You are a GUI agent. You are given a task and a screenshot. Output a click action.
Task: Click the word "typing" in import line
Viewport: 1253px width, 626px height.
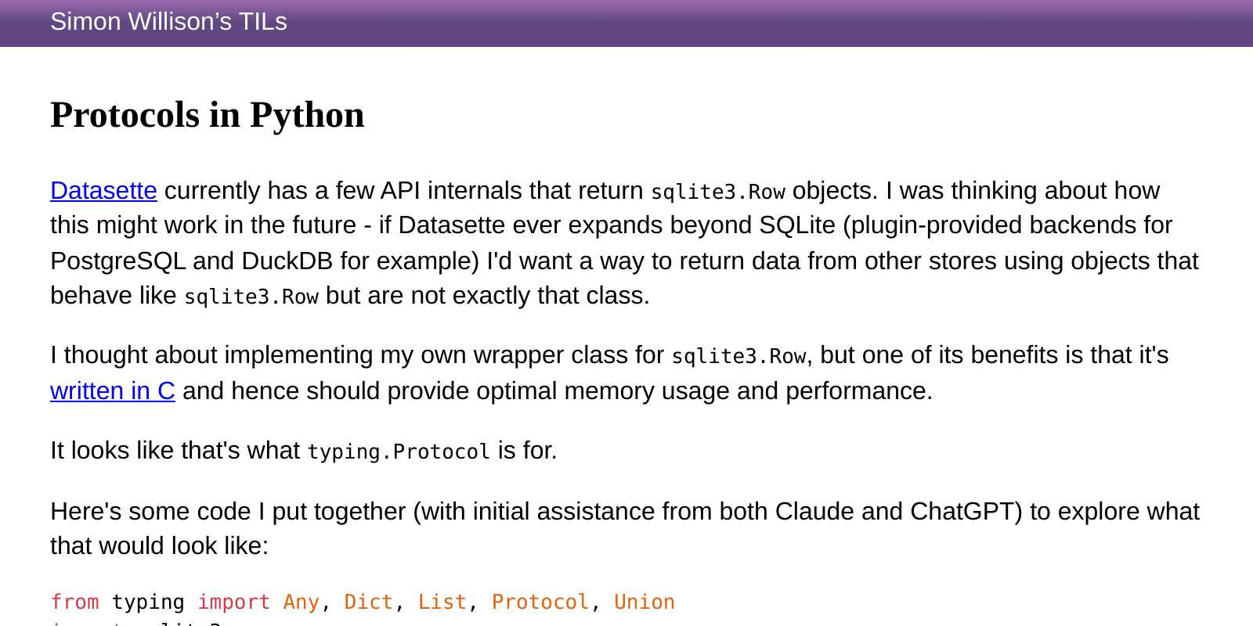tap(148, 602)
